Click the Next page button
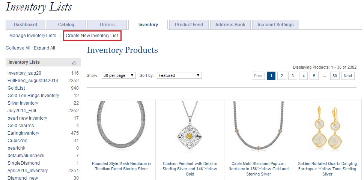Image resolution: width=364 pixels, height=180 pixels. [x=348, y=76]
